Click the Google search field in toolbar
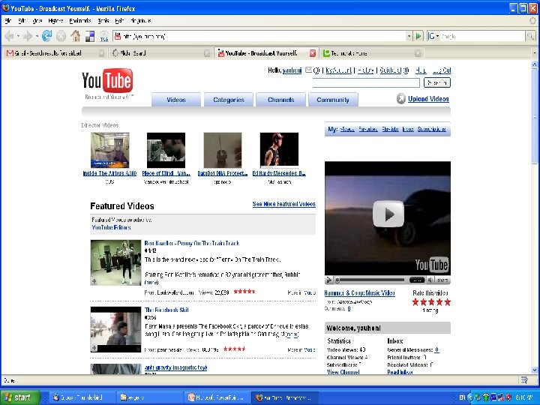This screenshot has width=540, height=405. tap(482, 36)
